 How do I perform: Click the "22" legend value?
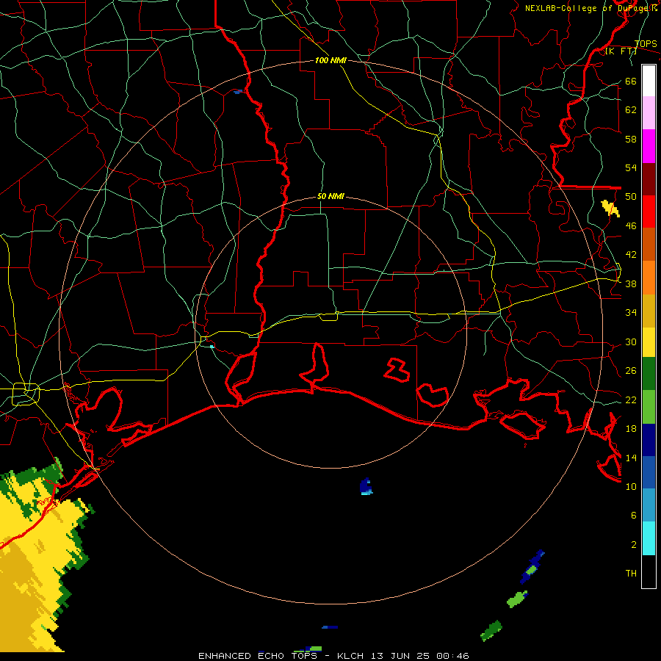(631, 400)
